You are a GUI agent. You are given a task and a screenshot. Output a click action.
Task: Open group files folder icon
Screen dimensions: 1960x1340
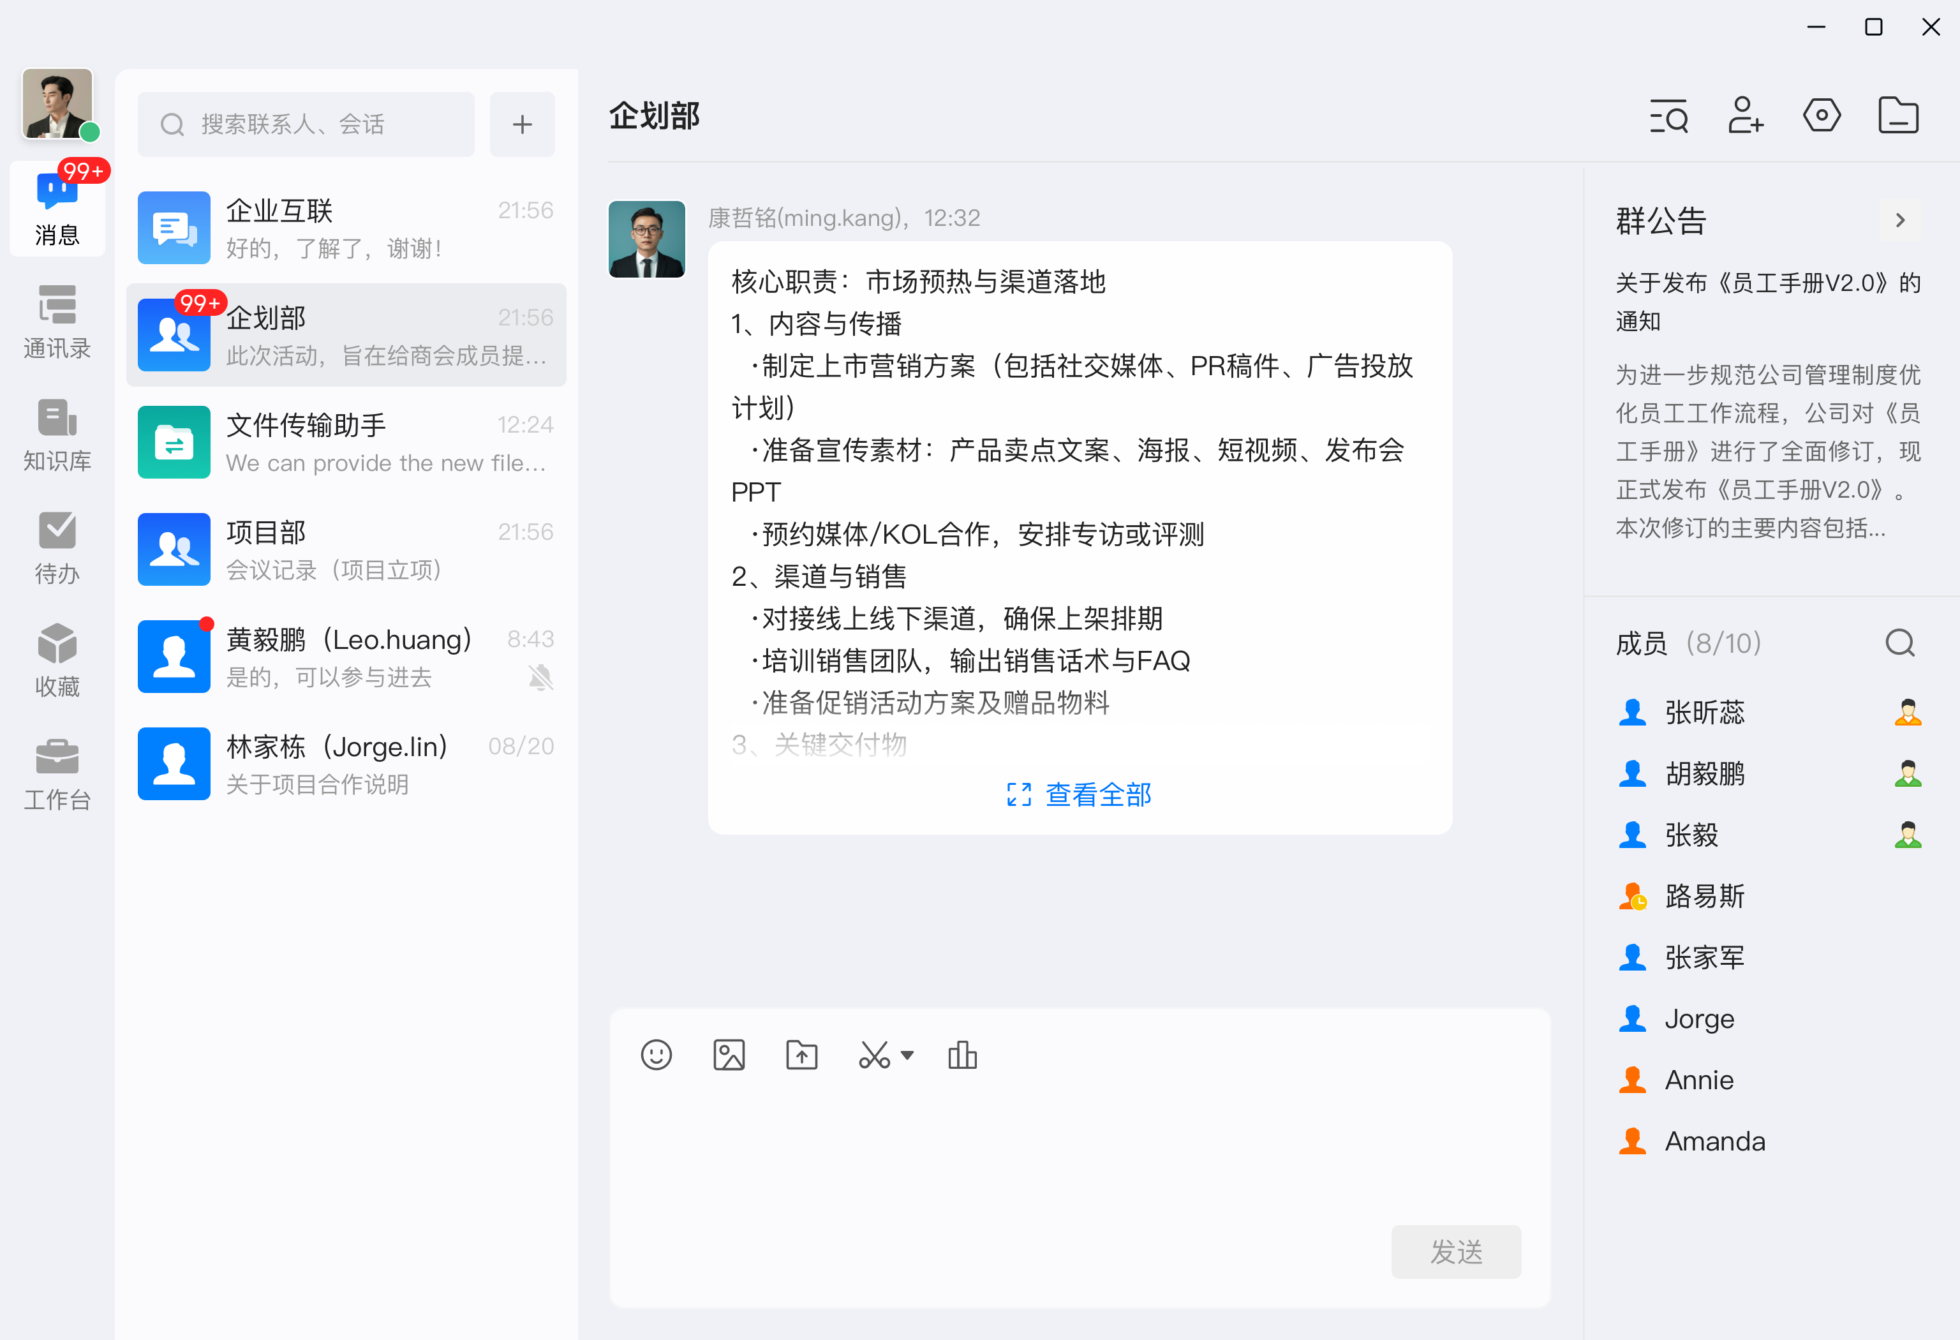pyautogui.click(x=1899, y=115)
